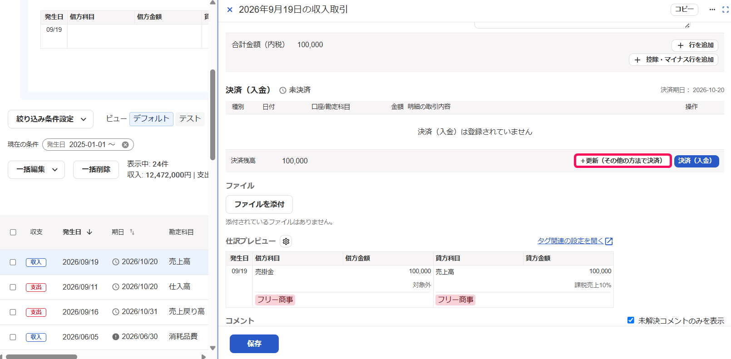
Task: Click the credit フリー商事 tag under 売上高
Action: 455,300
